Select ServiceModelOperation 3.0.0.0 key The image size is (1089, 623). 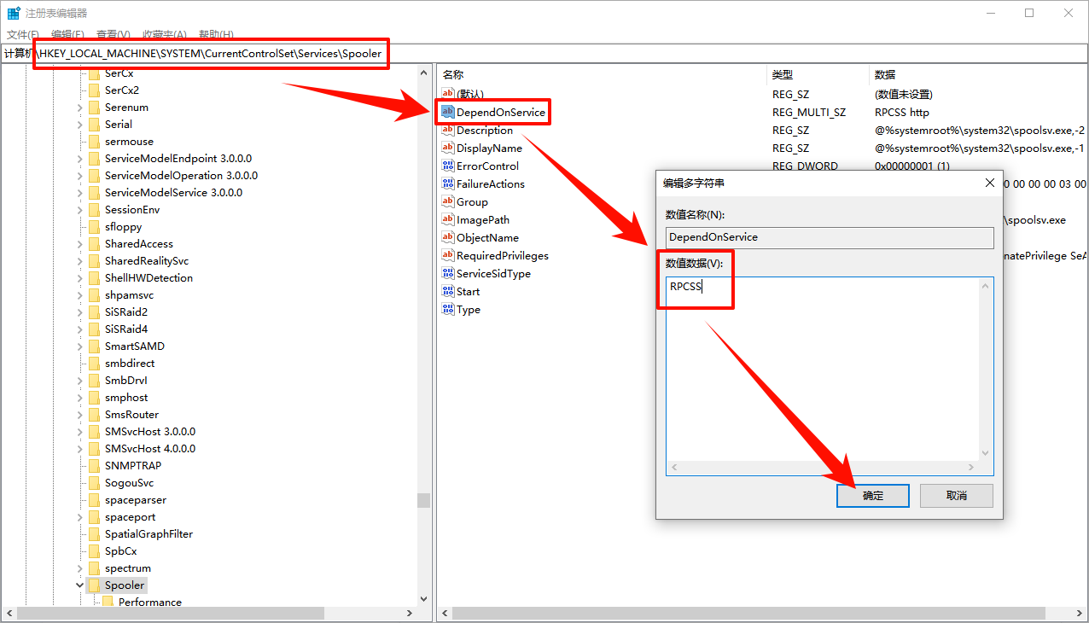[181, 176]
